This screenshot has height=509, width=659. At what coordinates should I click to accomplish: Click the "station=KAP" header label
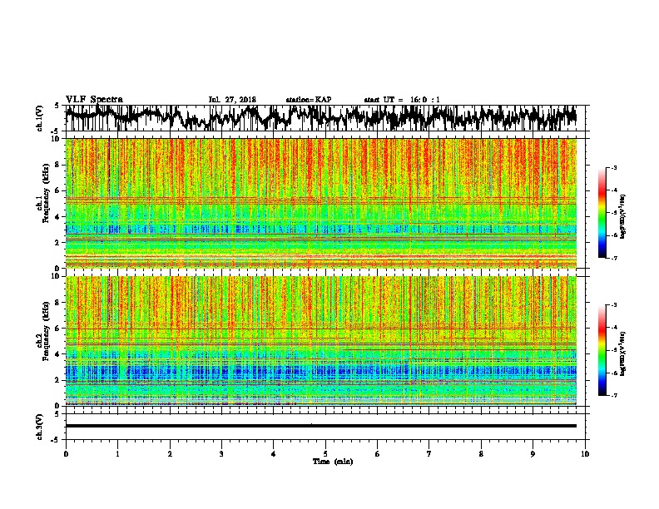308,100
